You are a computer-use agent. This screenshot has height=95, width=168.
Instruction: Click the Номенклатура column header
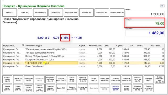(51, 46)
